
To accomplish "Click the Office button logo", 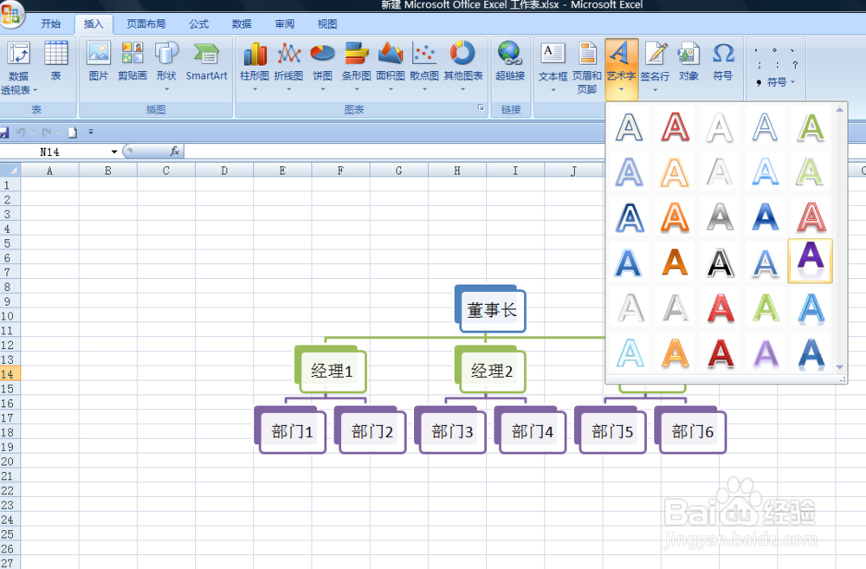I will tap(11, 13).
